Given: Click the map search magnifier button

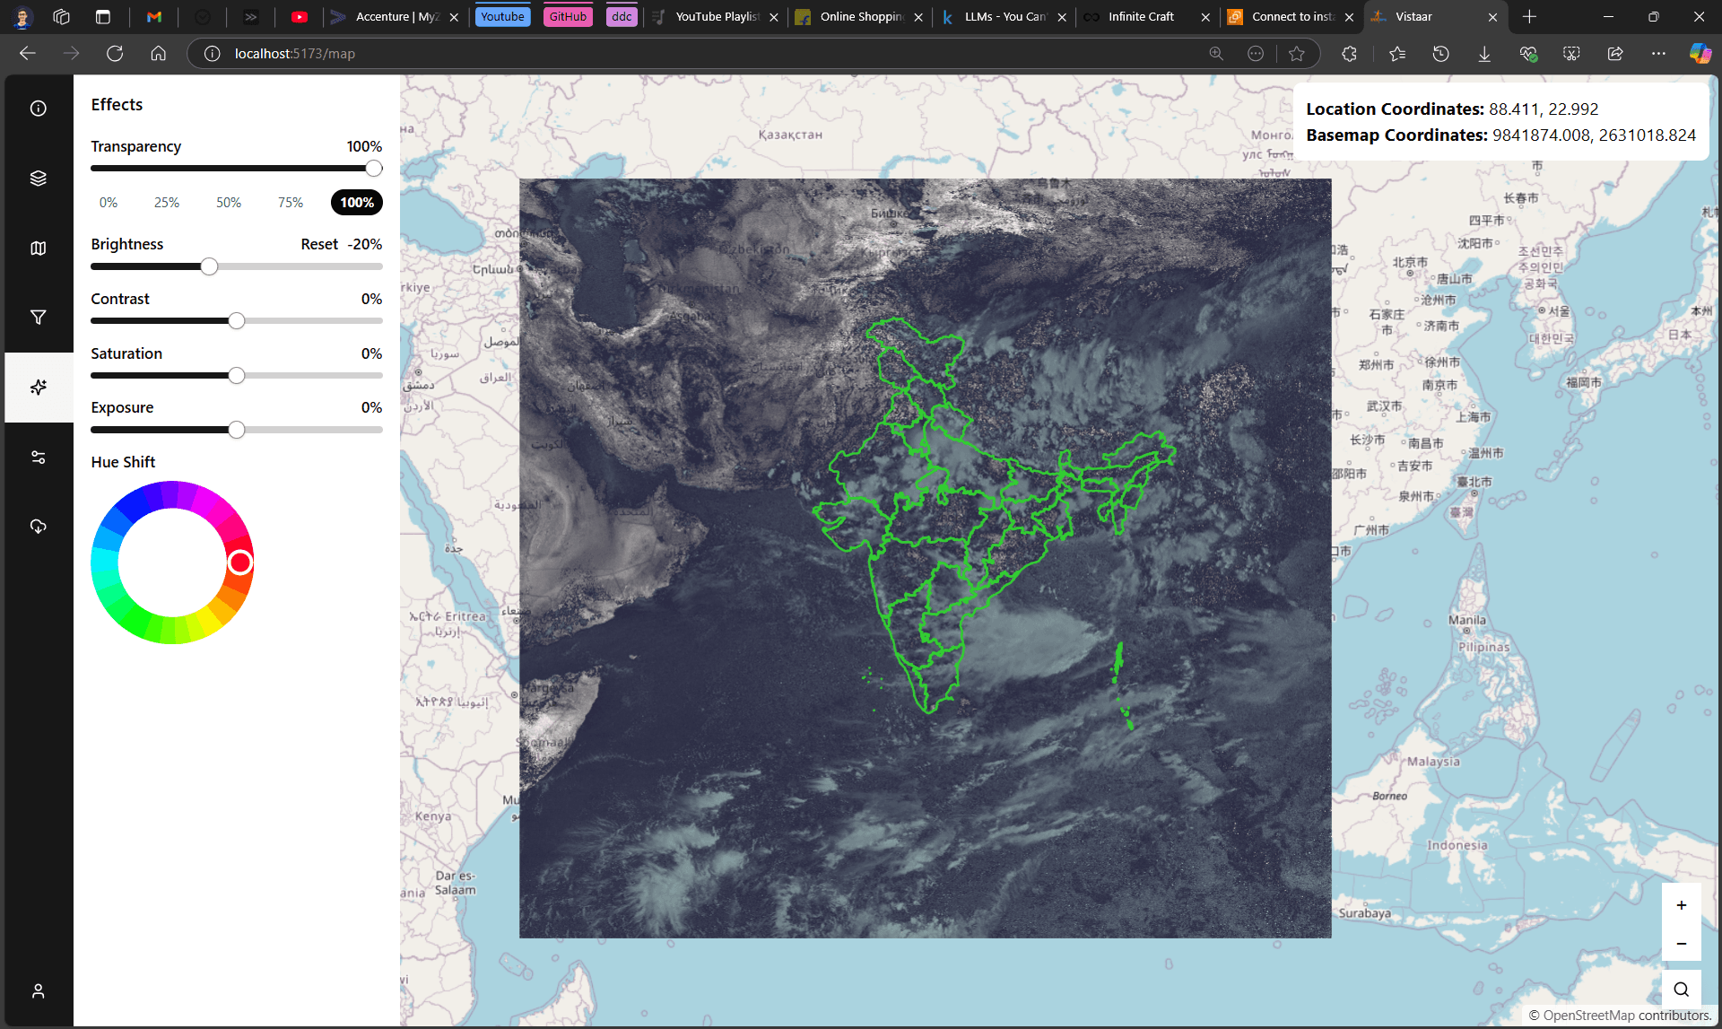Looking at the screenshot, I should click(1681, 990).
